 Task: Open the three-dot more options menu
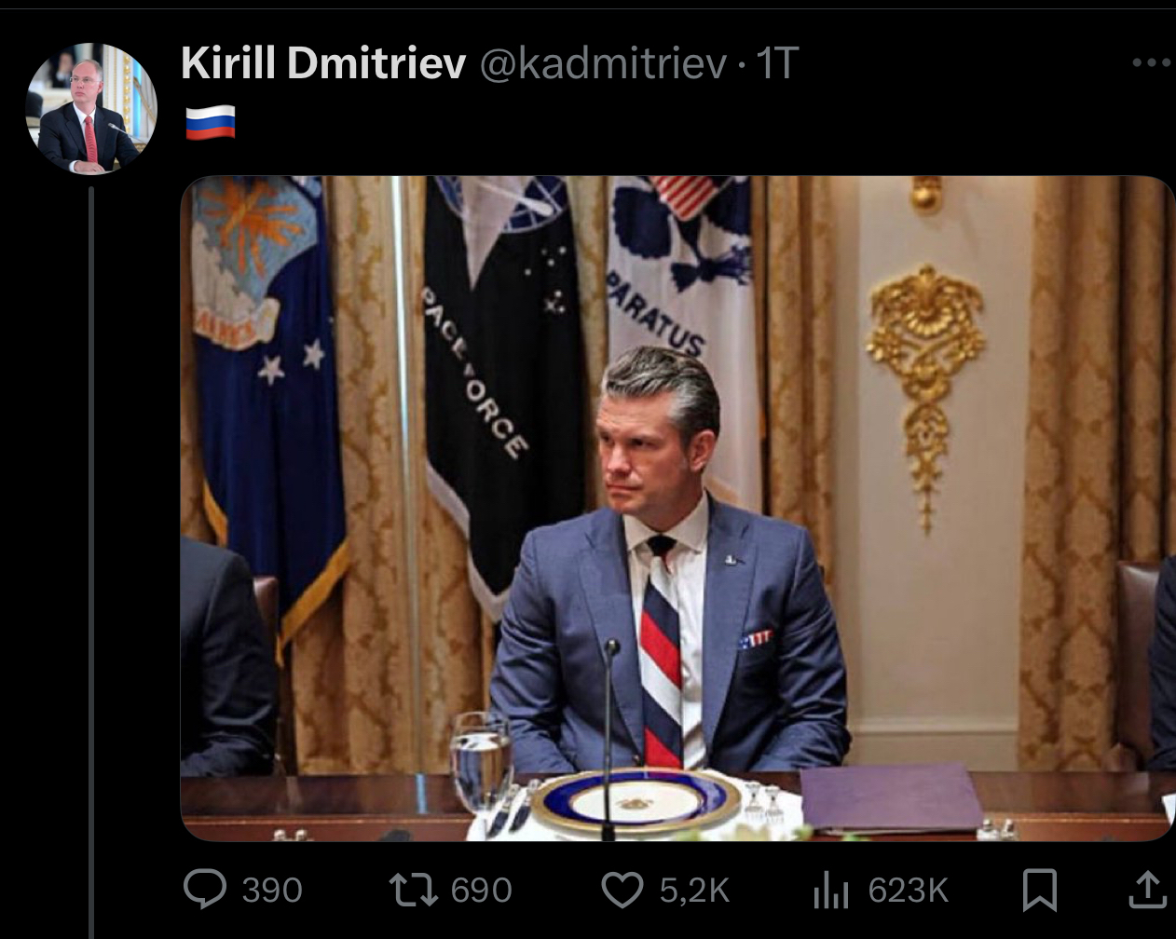point(1151,62)
